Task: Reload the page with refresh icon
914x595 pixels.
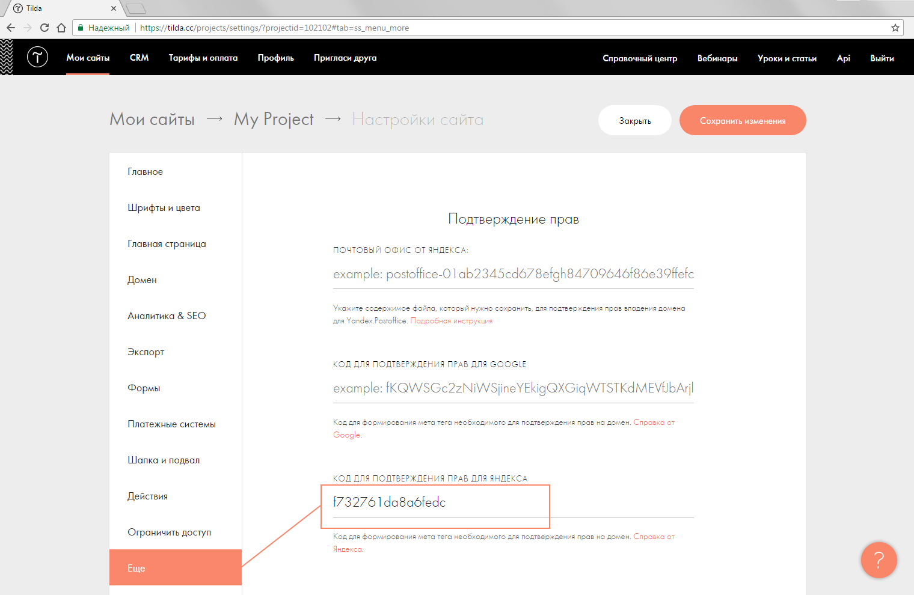Action: click(44, 28)
